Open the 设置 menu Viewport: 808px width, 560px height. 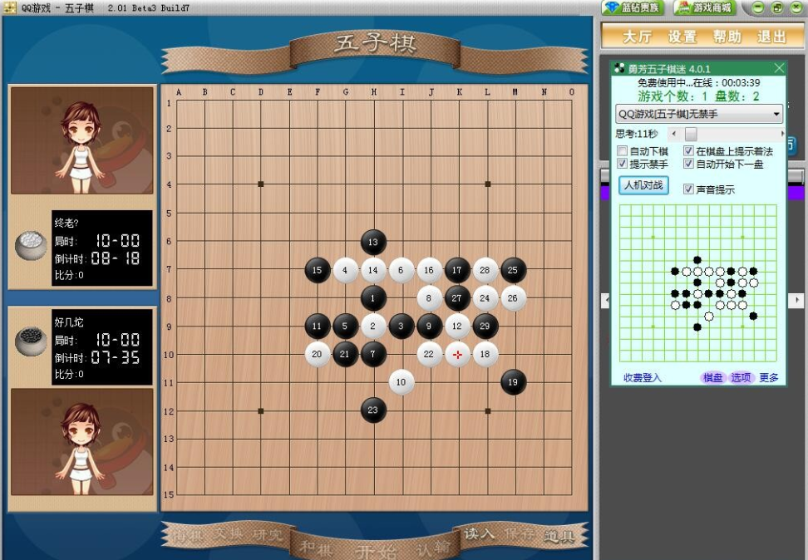click(x=682, y=37)
